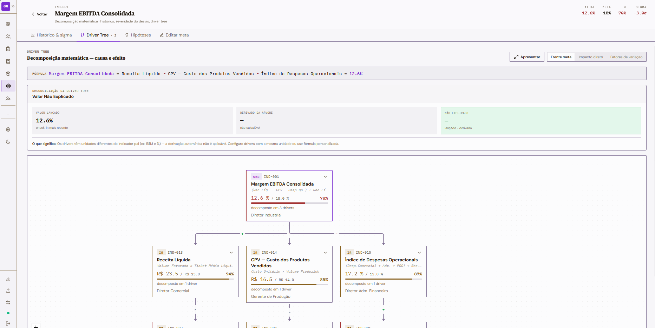
Task: Open the Hipóteses tab
Action: pos(138,35)
